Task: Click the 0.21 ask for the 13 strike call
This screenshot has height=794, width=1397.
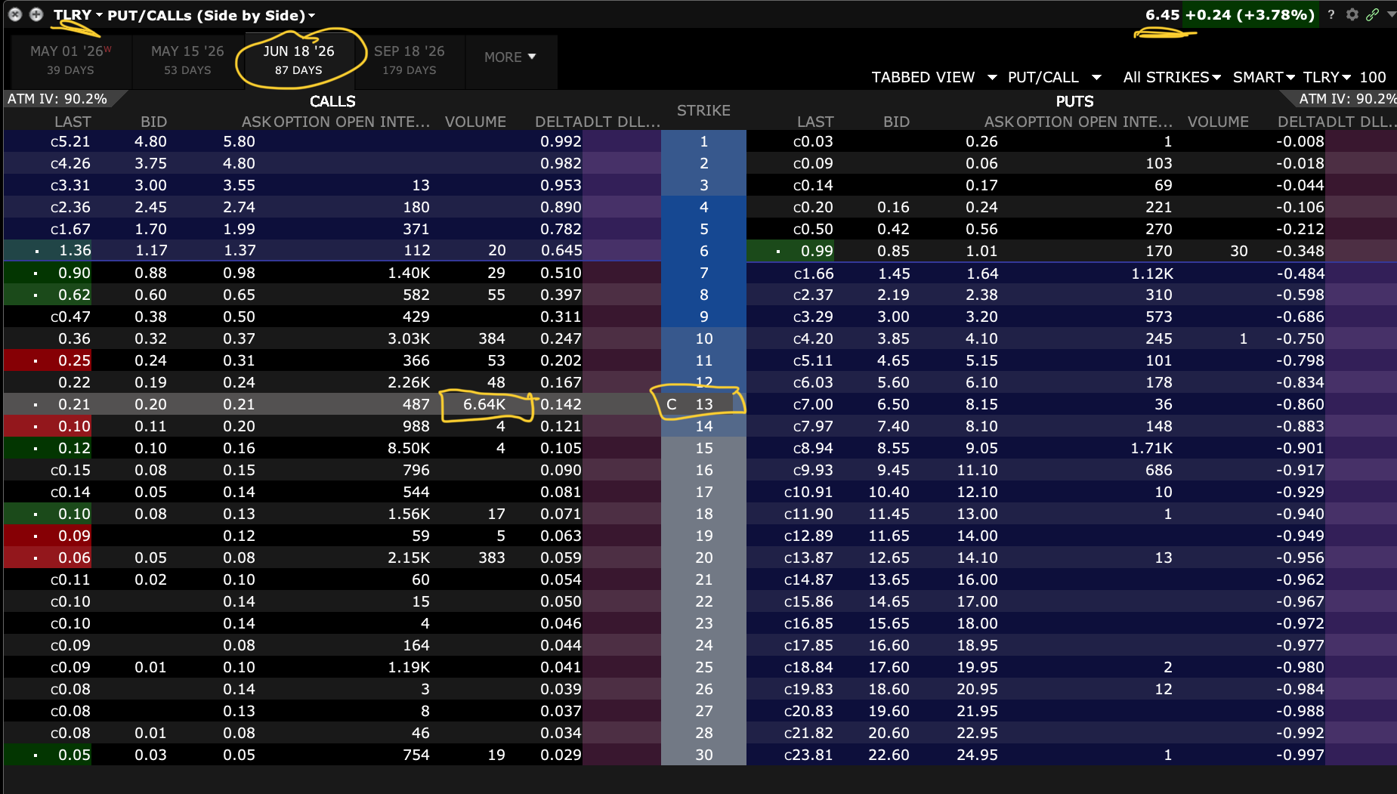Action: (x=239, y=404)
